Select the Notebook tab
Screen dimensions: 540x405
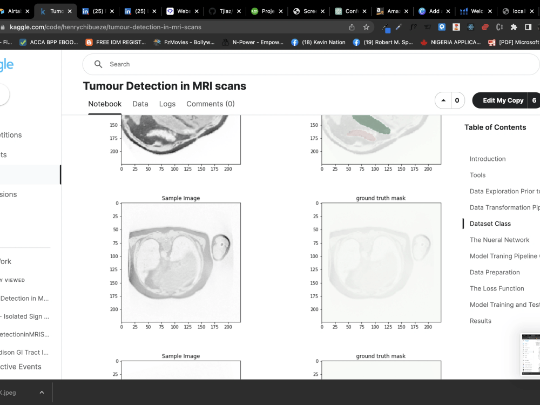(105, 104)
